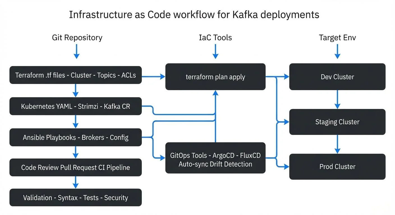Click the Staging Cluster box
The image size is (395, 215).
pyautogui.click(x=337, y=122)
